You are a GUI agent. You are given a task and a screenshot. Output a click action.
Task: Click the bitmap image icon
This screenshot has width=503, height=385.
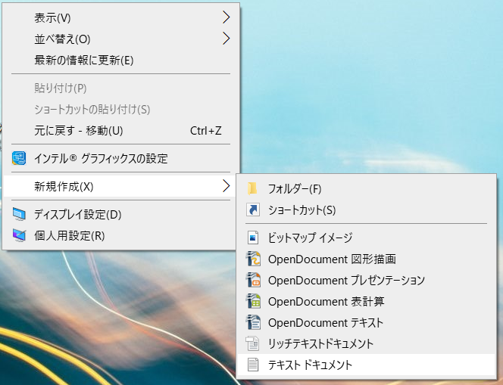click(x=253, y=238)
